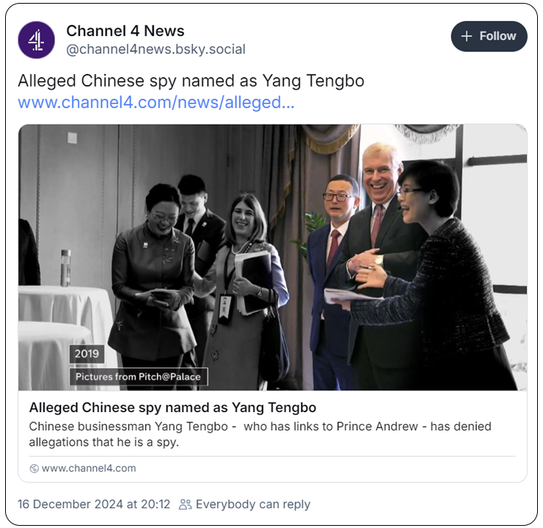The image size is (543, 528).
Task: Click the globe icon beside www.channel4.com
Action: pos(34,469)
